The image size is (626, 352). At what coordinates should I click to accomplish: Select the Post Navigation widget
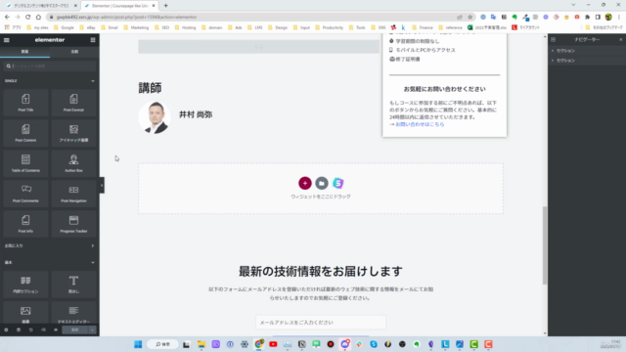[73, 194]
